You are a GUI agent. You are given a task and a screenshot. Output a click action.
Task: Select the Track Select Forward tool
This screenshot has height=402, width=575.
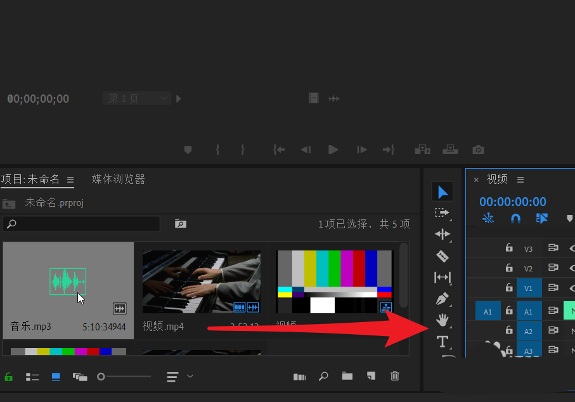pos(443,213)
